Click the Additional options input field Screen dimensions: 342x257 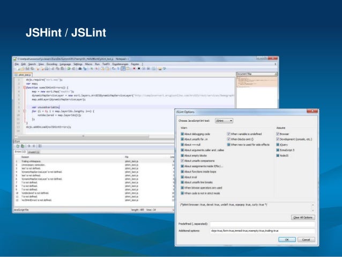(x=262, y=231)
